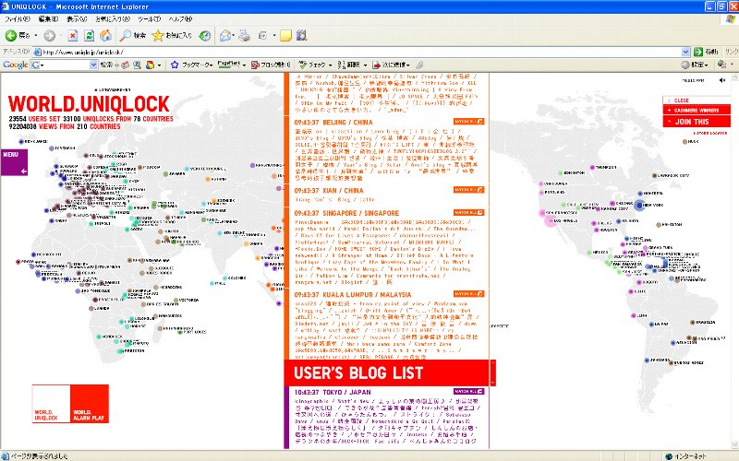Click the CASHMERE WINNERS button
The width and height of the screenshot is (739, 461).
(x=697, y=110)
